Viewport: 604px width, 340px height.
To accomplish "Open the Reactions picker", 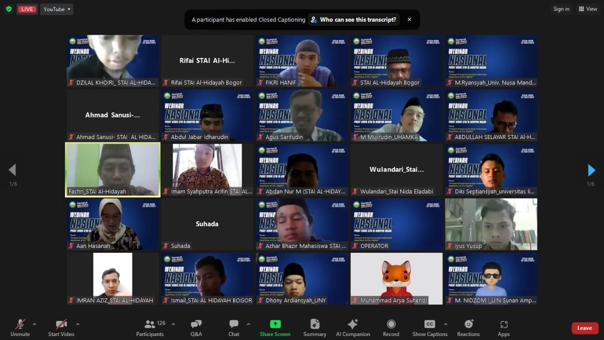I will pos(468,327).
